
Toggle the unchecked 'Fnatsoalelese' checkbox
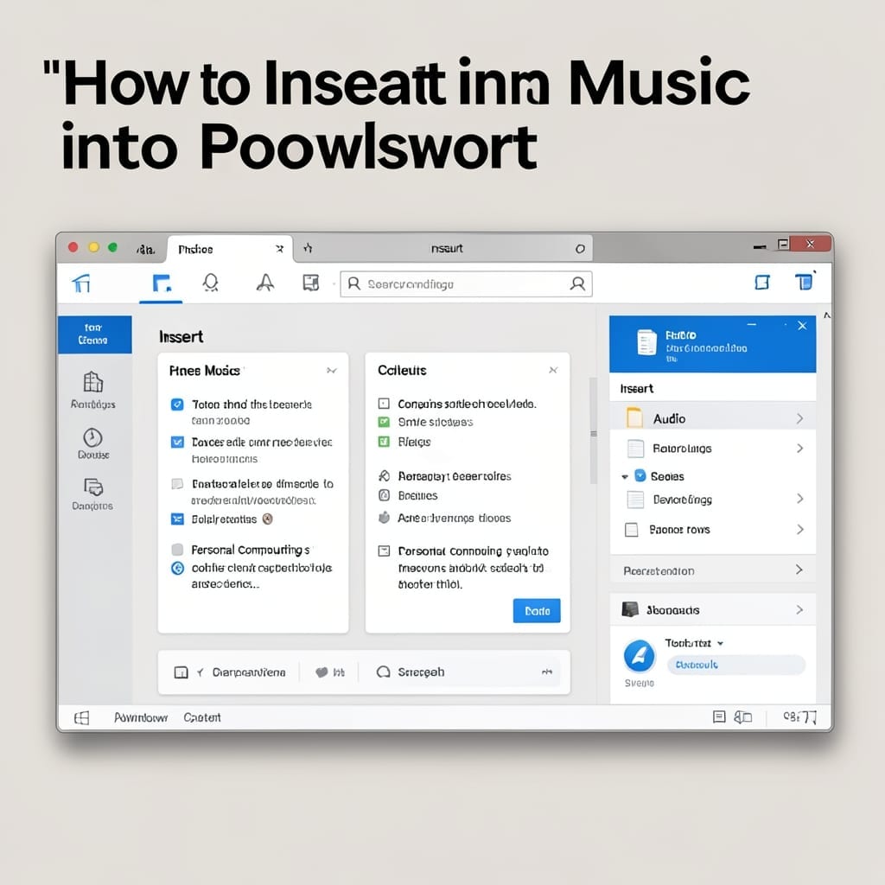[177, 484]
